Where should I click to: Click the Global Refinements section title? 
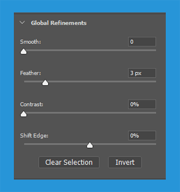[x=59, y=23]
